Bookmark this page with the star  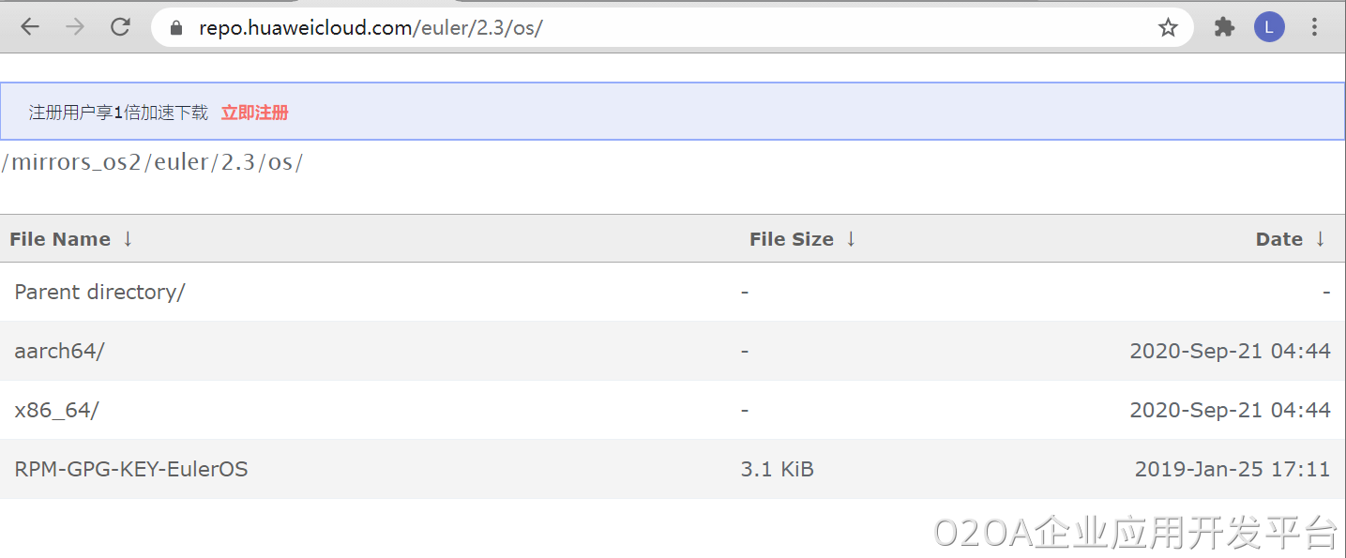pyautogui.click(x=1168, y=28)
